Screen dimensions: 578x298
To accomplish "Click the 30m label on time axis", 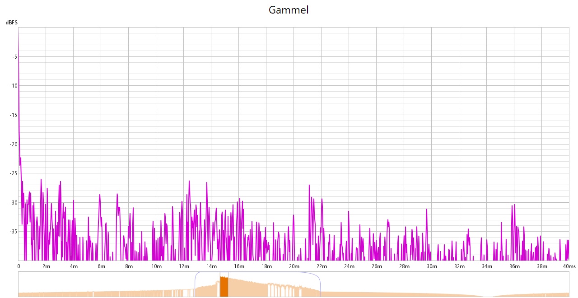I will [432, 266].
